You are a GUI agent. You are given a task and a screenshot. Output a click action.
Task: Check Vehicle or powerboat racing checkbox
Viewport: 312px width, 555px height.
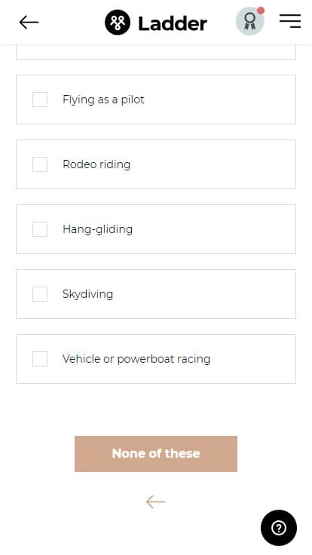pos(40,358)
